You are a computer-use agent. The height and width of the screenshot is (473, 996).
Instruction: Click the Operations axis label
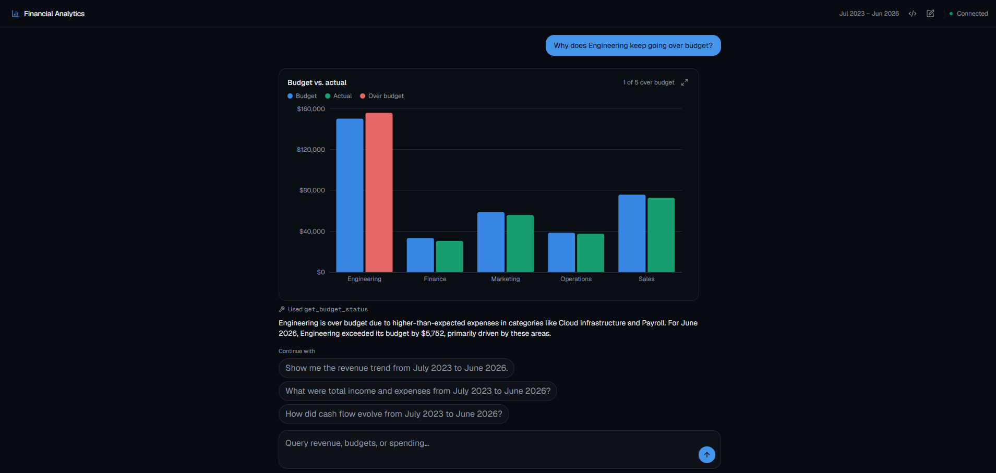(576, 279)
